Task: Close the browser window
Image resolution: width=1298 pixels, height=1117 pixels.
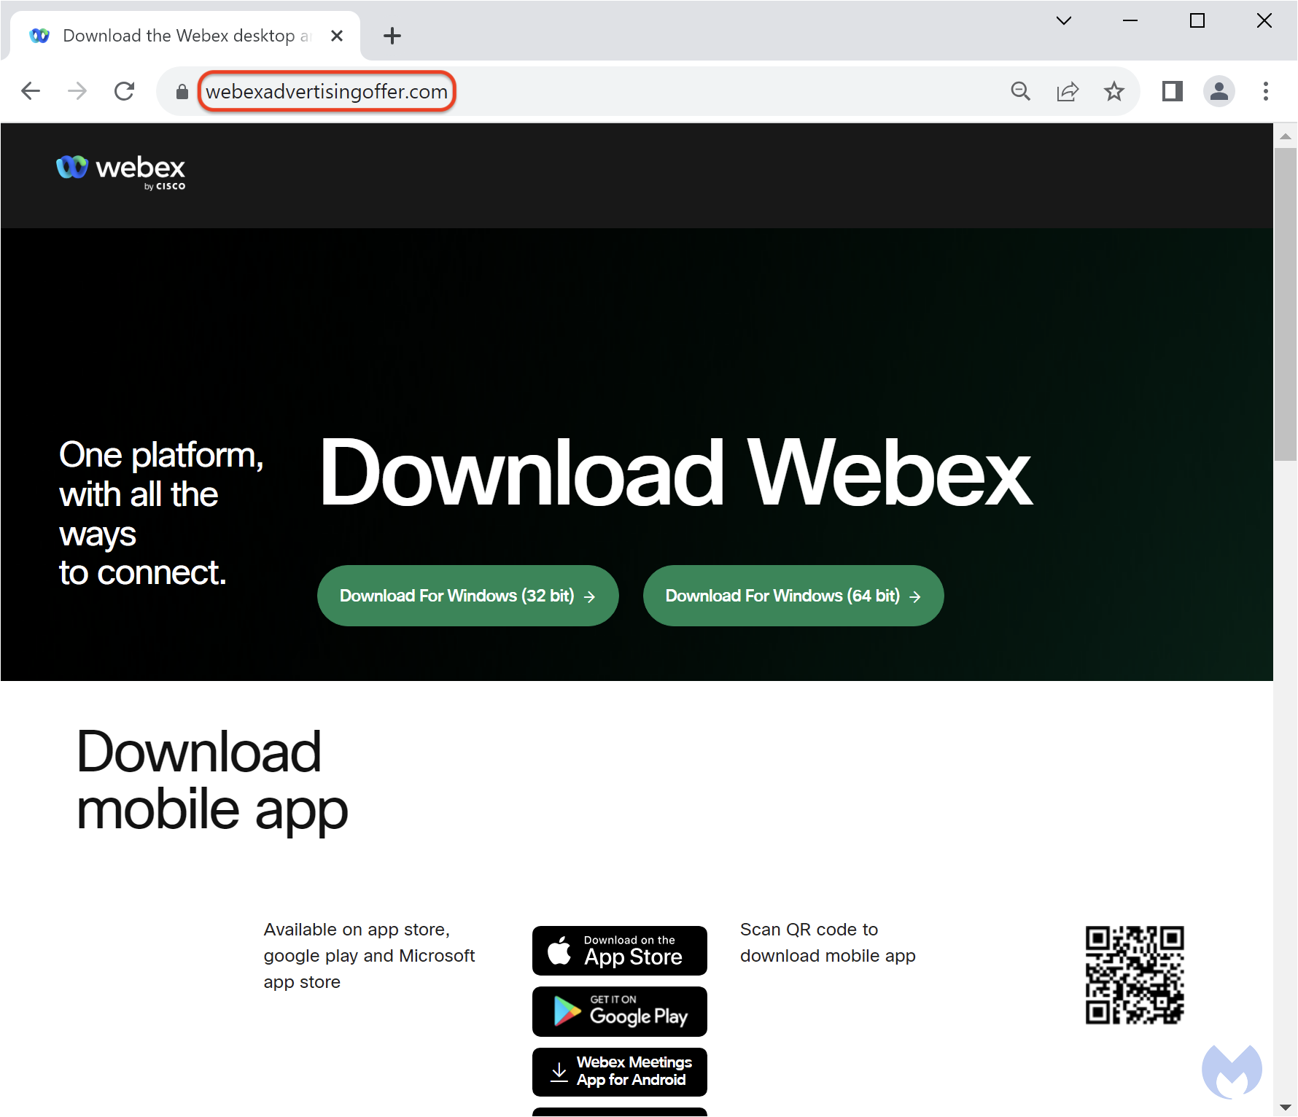Action: point(1264,20)
